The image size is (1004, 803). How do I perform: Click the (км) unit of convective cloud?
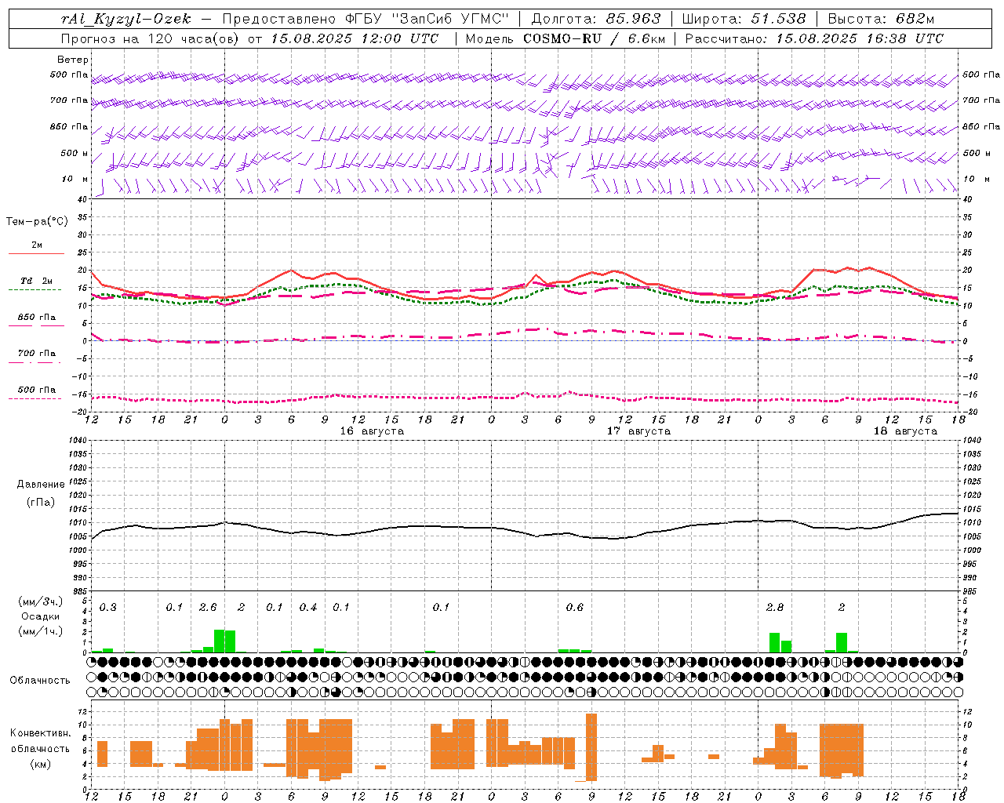coord(40,765)
